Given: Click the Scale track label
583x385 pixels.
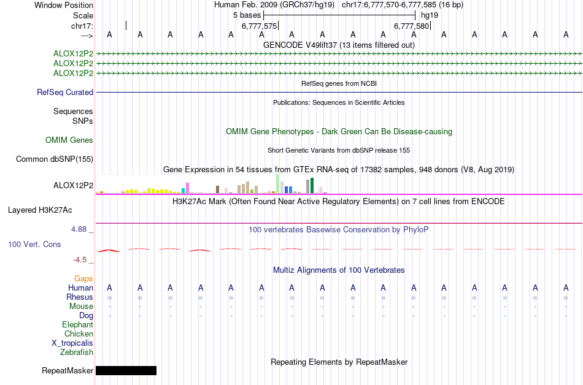Looking at the screenshot, I should click(83, 15).
